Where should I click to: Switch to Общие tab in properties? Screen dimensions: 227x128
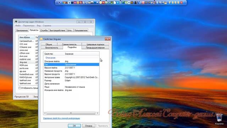click(x=49, y=44)
